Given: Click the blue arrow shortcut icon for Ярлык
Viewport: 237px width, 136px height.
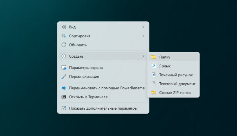Looking at the screenshot, I should (x=154, y=66).
